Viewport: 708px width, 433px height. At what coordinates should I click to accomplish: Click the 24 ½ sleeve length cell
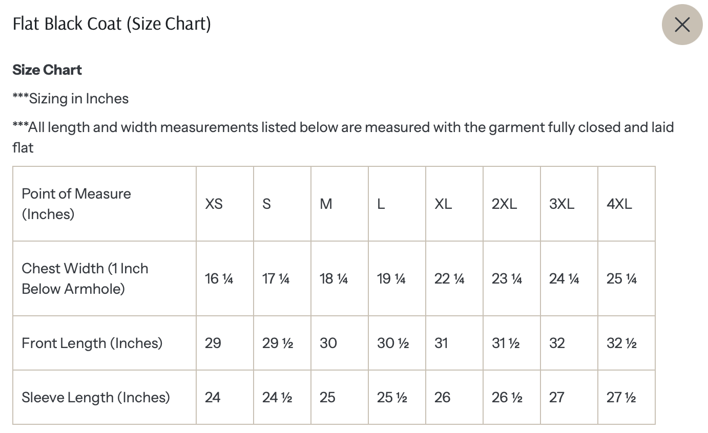277,397
